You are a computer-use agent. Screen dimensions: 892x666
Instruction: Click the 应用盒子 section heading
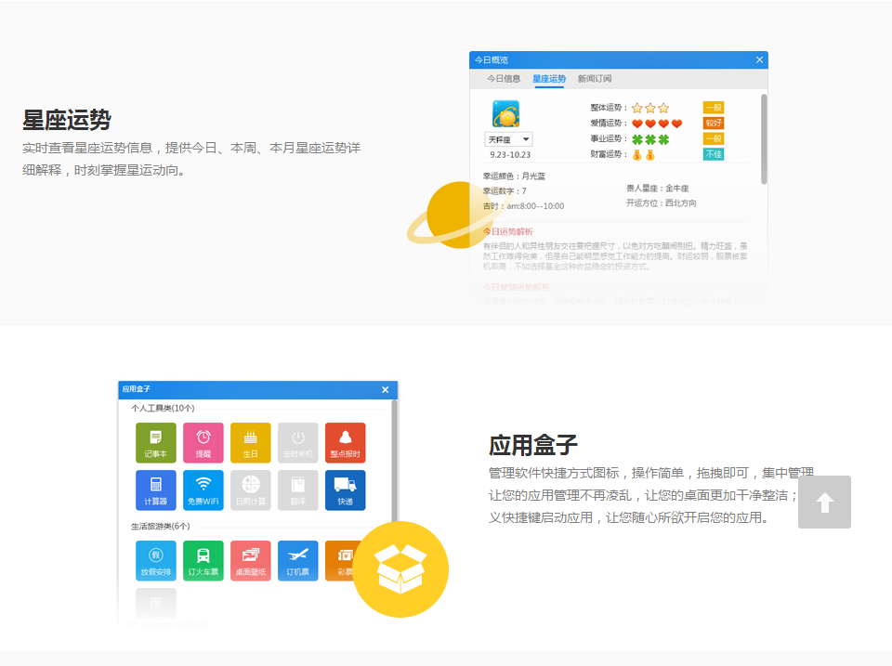(533, 445)
